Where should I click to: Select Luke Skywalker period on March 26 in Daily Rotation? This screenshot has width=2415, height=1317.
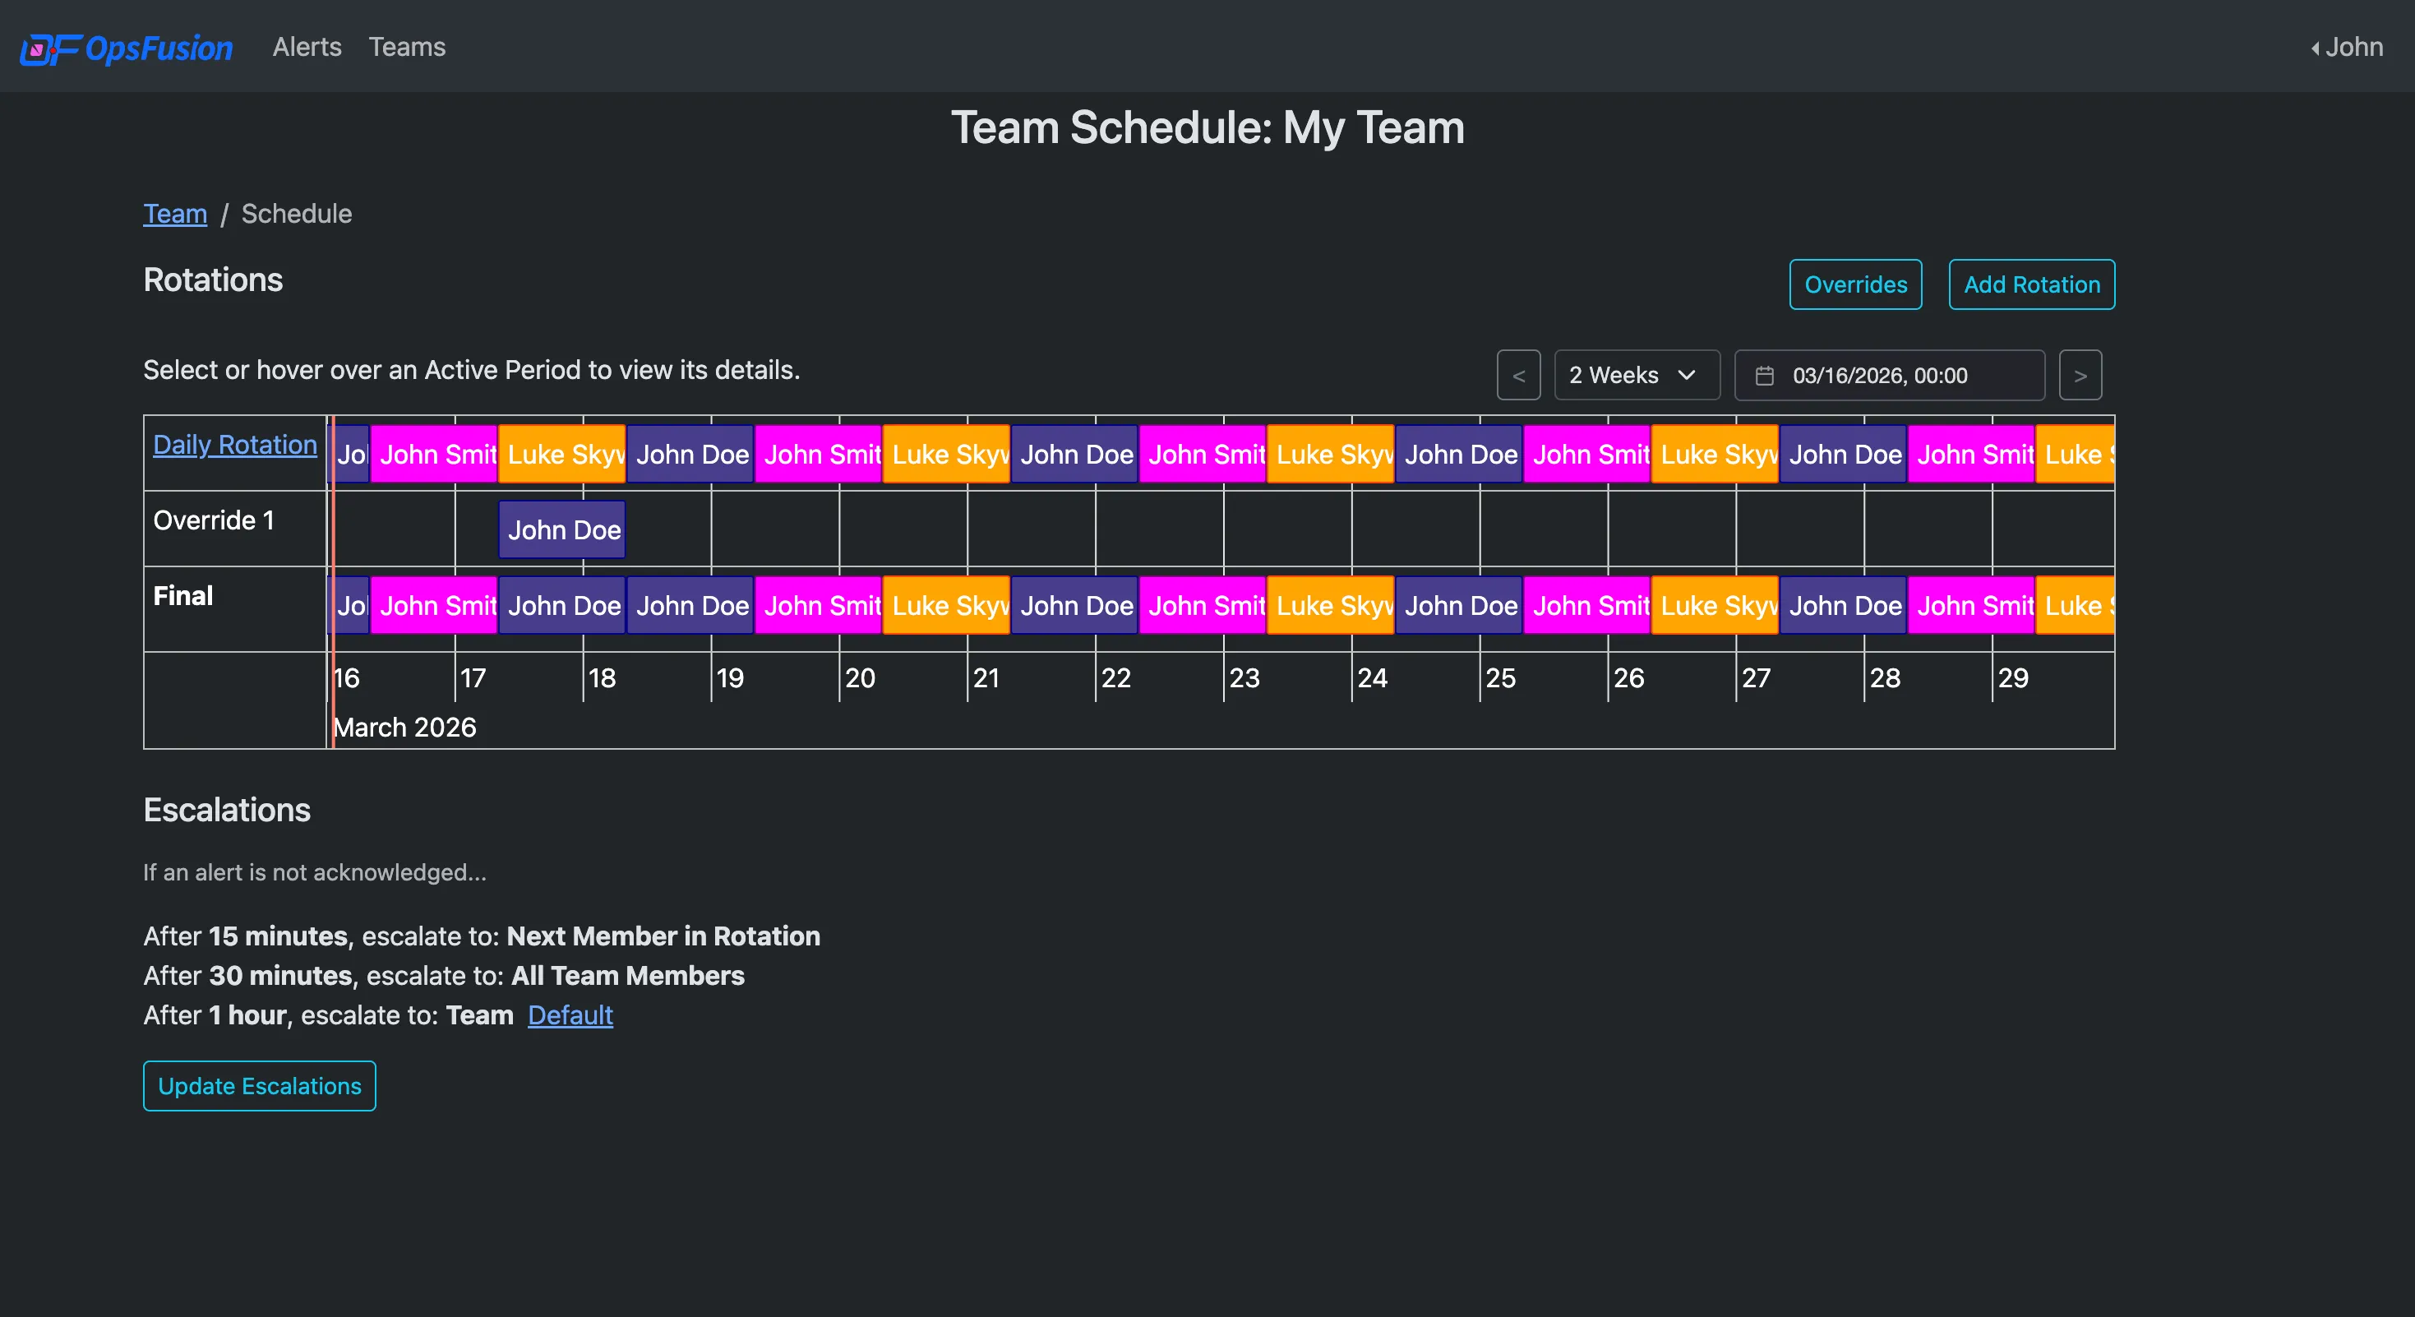click(1715, 455)
